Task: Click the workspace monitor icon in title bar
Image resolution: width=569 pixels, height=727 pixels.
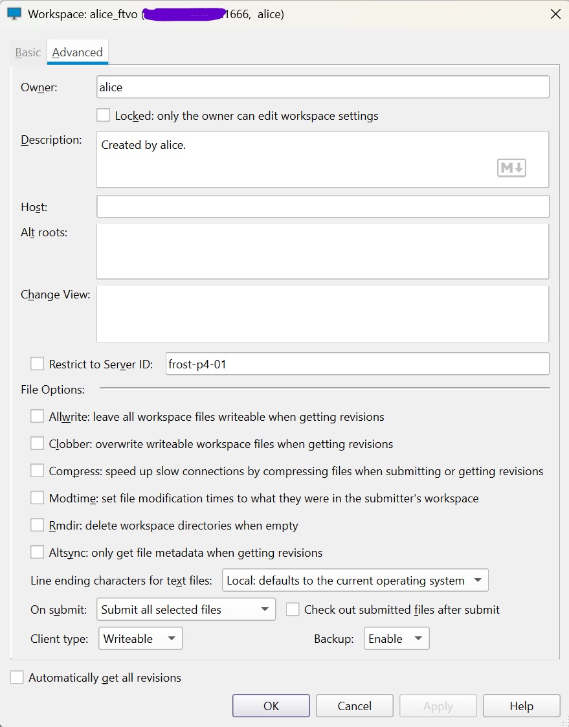Action: (x=14, y=14)
